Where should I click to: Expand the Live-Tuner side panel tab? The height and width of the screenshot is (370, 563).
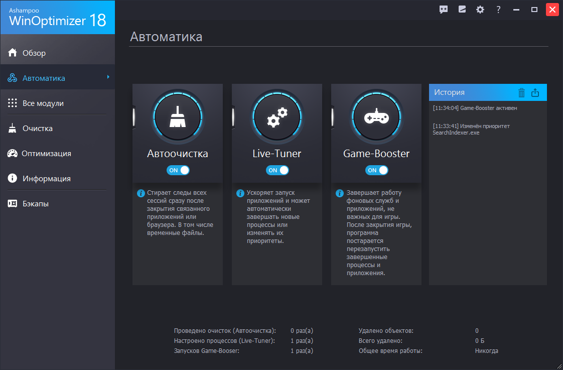(232, 116)
